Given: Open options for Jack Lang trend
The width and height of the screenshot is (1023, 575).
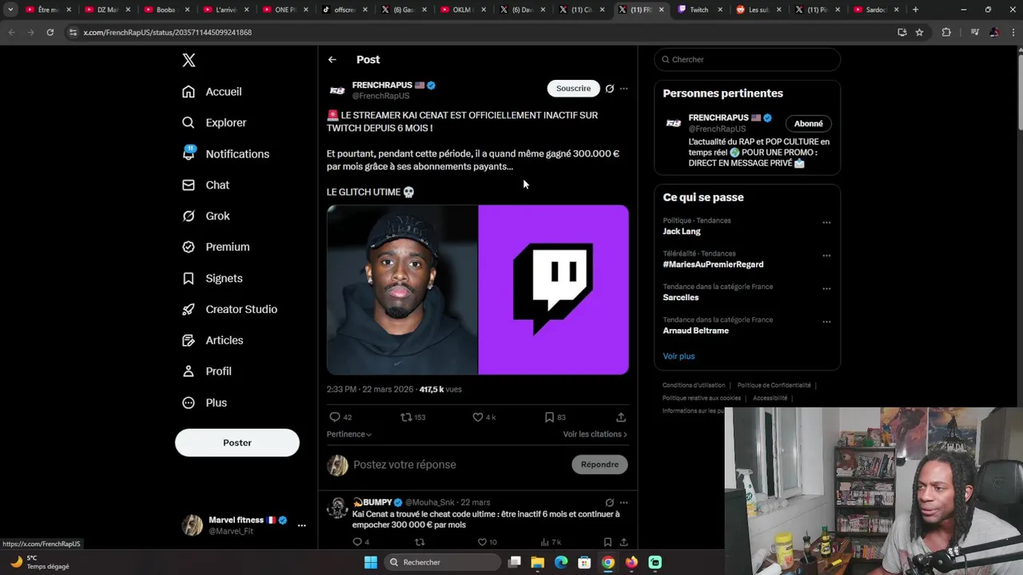Looking at the screenshot, I should point(826,223).
